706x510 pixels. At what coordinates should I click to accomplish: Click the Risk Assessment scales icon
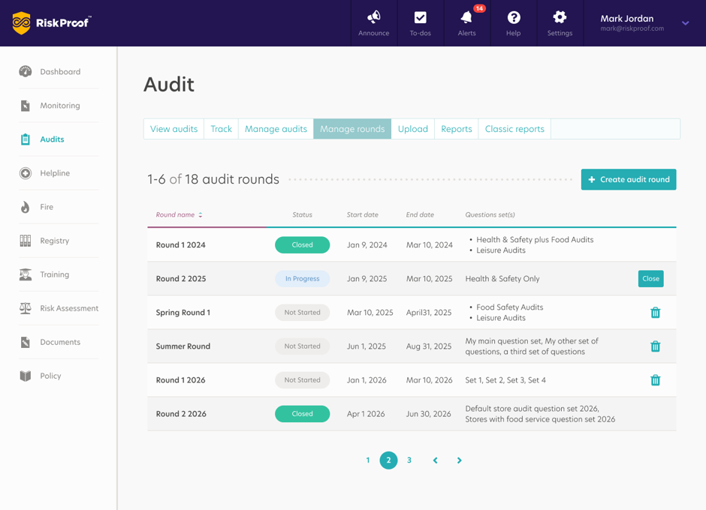tap(26, 308)
